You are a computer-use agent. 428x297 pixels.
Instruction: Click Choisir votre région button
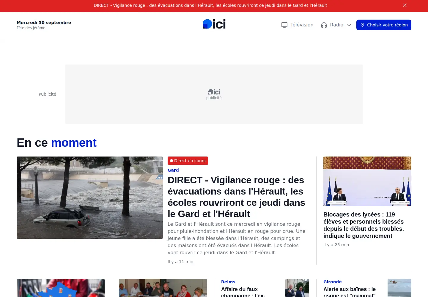pos(384,25)
